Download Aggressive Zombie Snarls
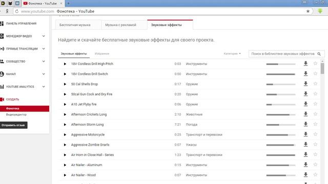 click(305, 145)
